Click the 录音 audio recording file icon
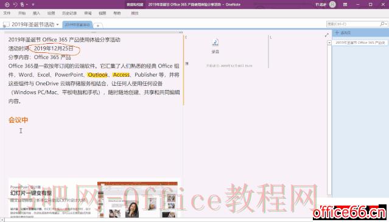Viewport: 389px width, 222px height. (216, 43)
